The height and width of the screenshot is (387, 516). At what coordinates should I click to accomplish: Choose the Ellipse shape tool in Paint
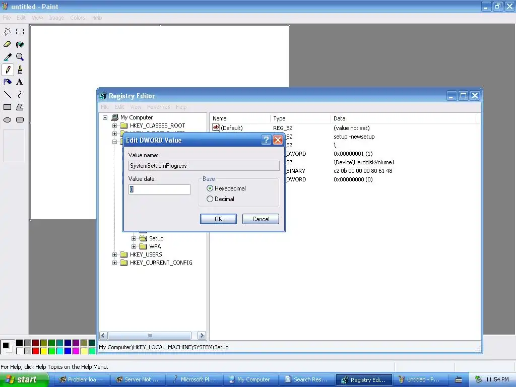pyautogui.click(x=8, y=120)
